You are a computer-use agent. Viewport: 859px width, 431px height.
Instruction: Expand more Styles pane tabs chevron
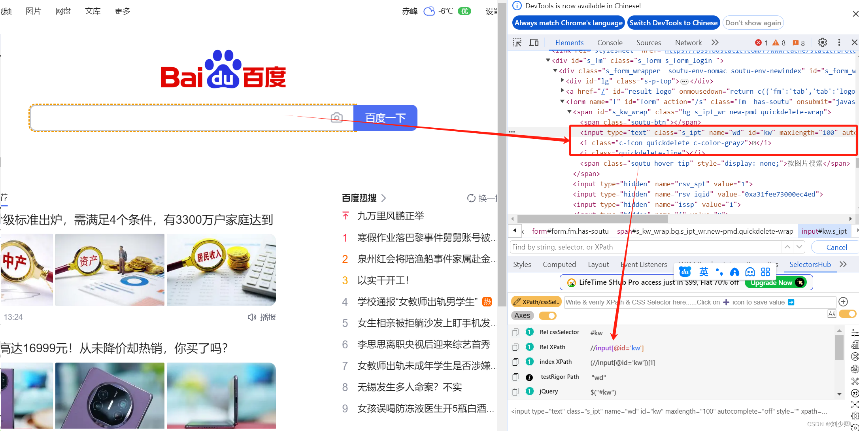pos(843,264)
